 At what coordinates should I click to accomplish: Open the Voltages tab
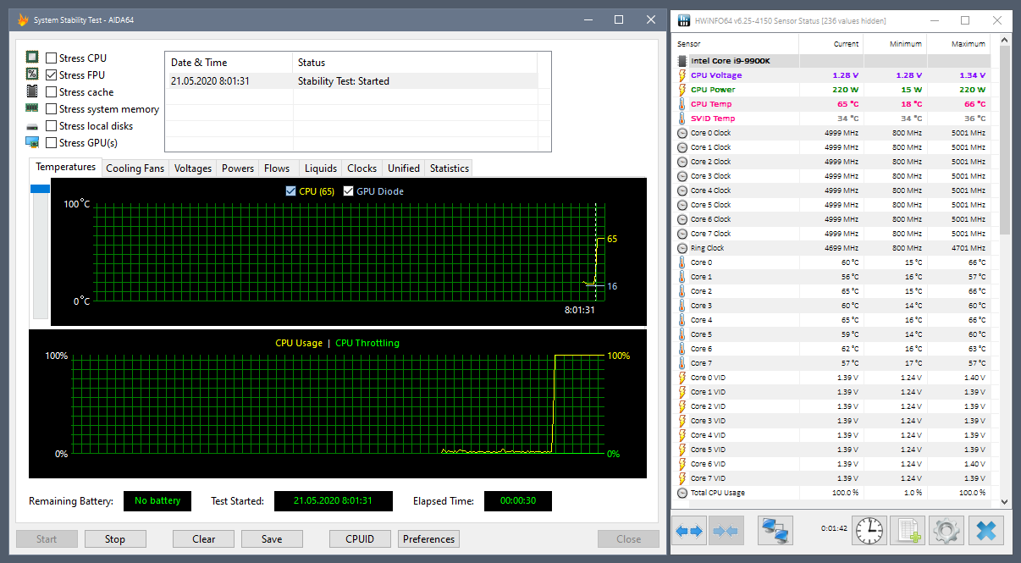pos(193,168)
